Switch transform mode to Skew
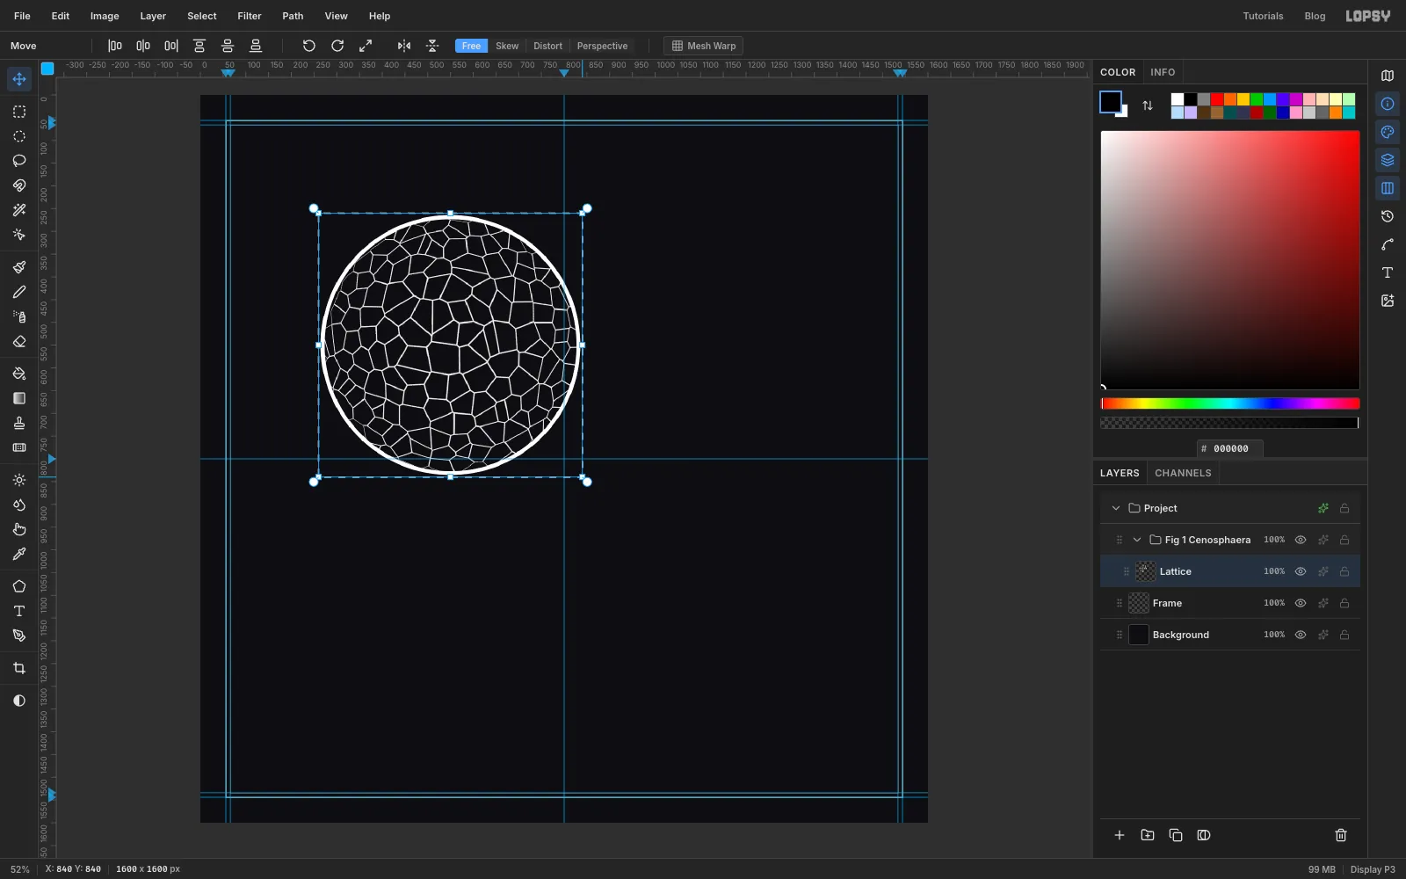The image size is (1406, 879). (507, 46)
